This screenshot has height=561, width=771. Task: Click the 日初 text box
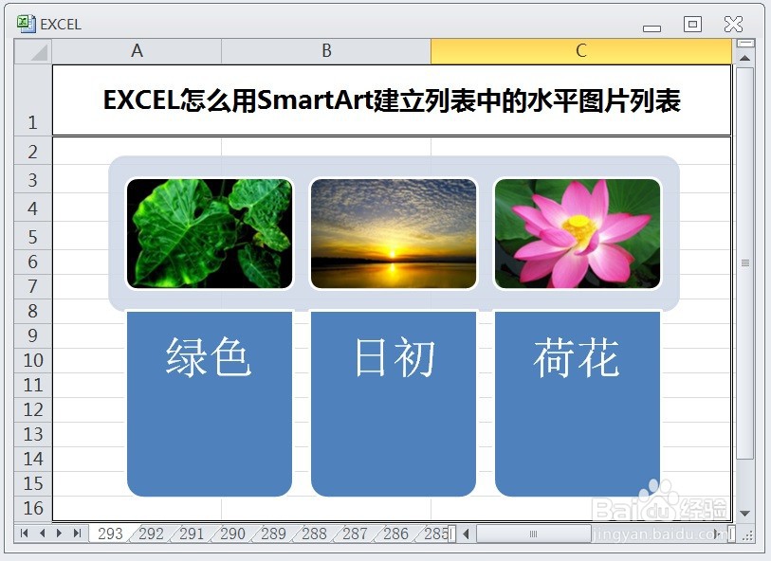pos(394,404)
